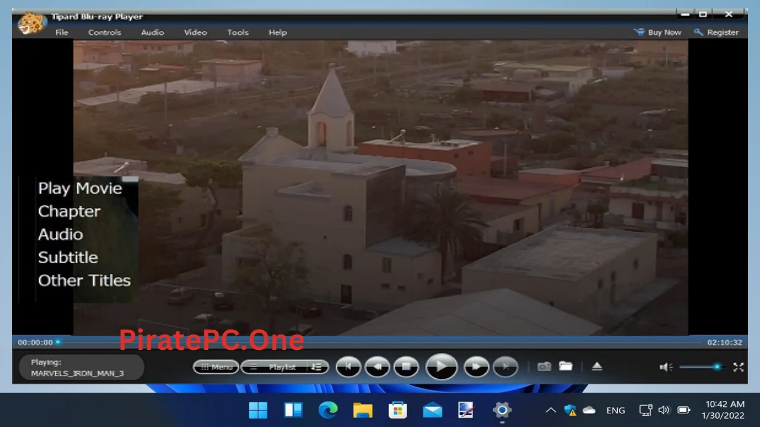Select Audio option in disc menu

[61, 234]
